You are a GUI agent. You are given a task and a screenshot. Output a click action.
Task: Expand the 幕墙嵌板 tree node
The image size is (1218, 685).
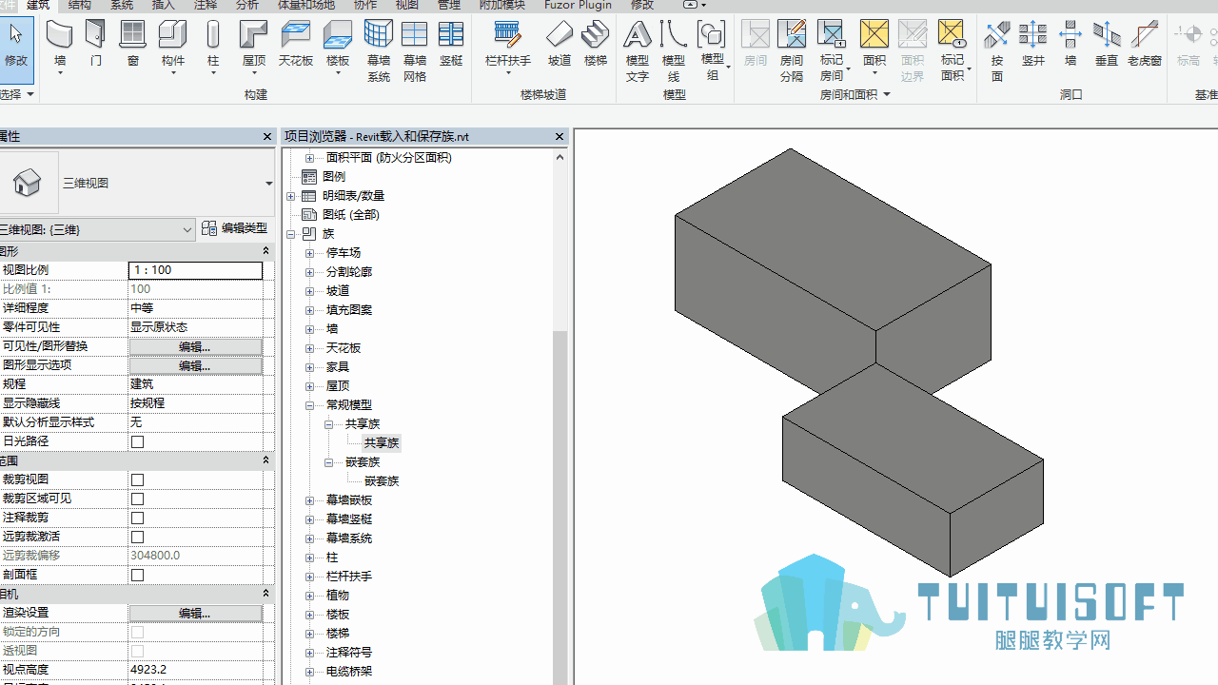[x=309, y=499]
